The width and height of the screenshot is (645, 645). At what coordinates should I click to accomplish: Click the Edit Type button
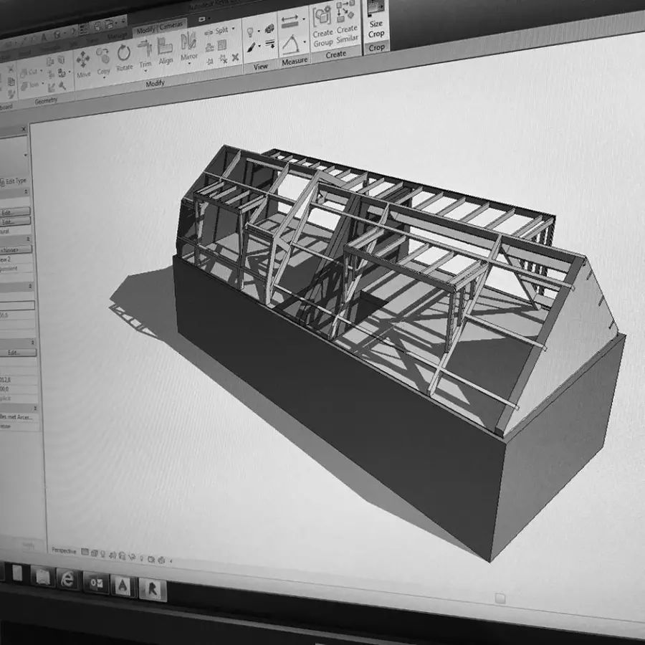(14, 181)
